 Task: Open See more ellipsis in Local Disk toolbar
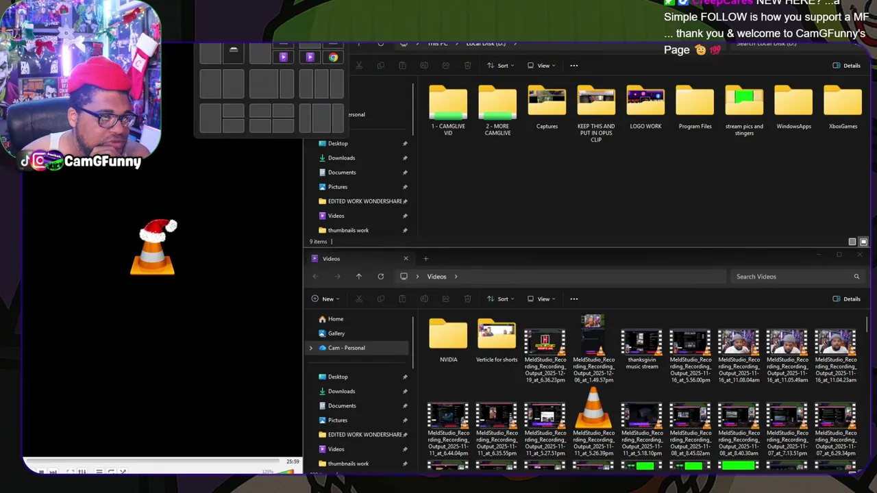click(574, 66)
